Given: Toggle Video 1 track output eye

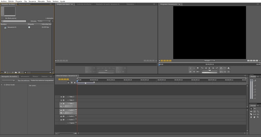Looking at the screenshot, I should (x=61, y=104).
